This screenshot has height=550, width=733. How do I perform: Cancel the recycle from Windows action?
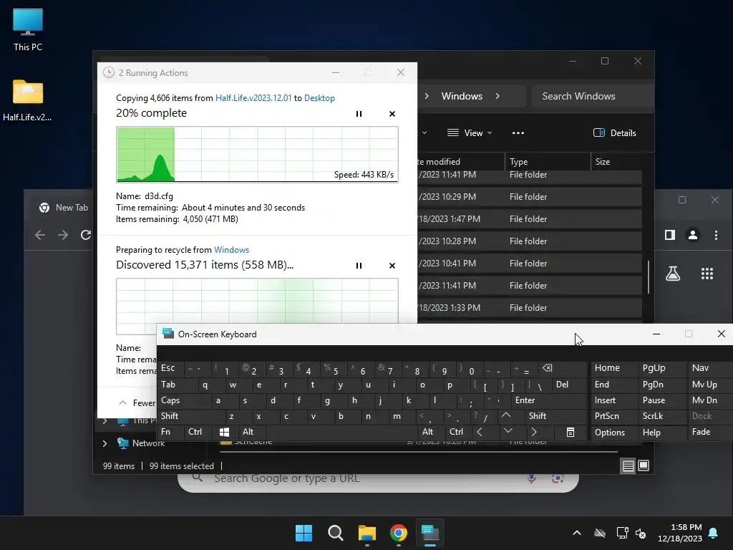(392, 266)
